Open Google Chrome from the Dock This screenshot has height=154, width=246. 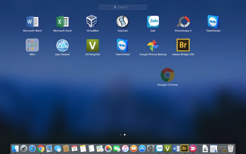coord(41,149)
